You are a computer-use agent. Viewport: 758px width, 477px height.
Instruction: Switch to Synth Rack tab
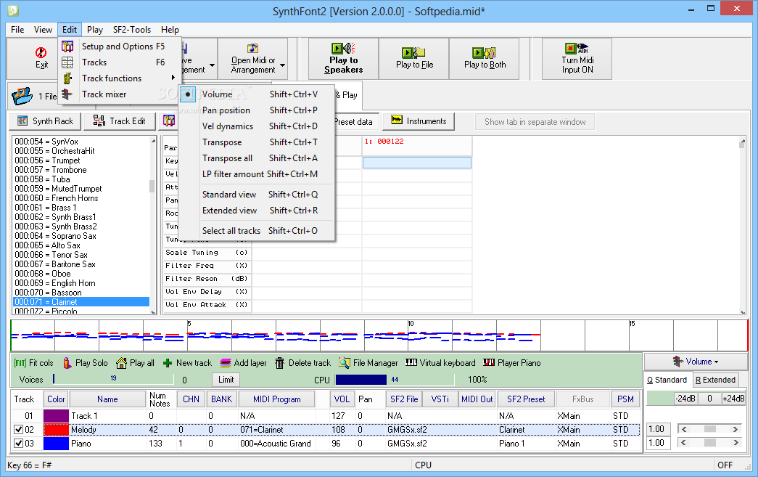pyautogui.click(x=46, y=121)
